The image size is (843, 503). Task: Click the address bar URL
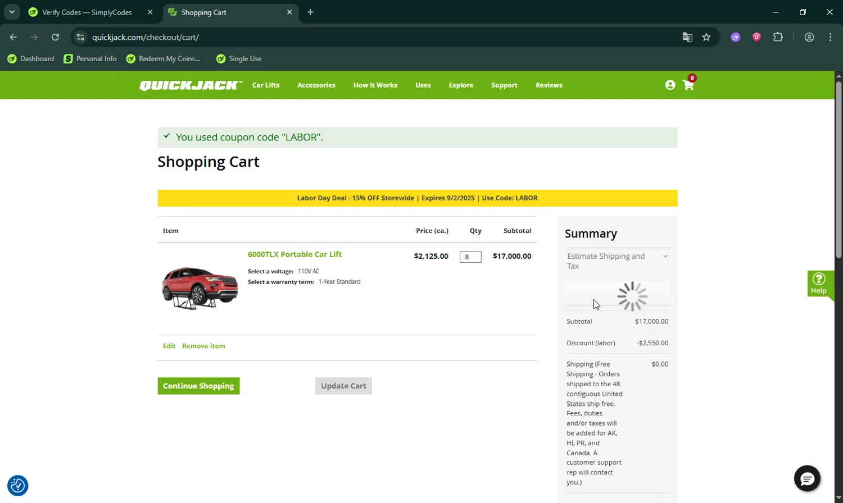pyautogui.click(x=146, y=37)
